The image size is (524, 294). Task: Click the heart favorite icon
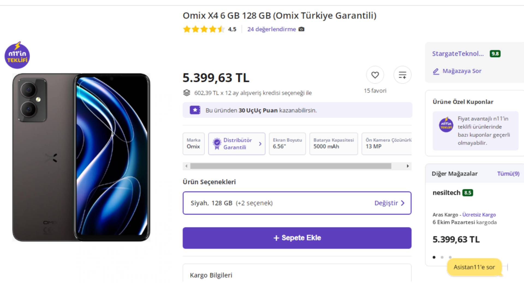click(x=375, y=75)
